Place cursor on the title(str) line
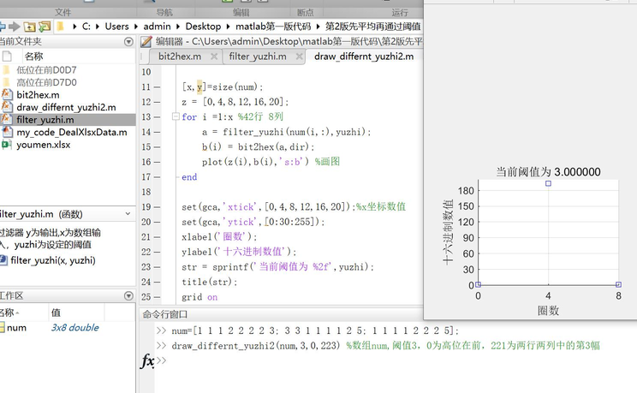This screenshot has width=637, height=393. pyautogui.click(x=209, y=282)
